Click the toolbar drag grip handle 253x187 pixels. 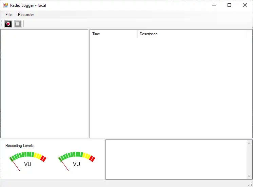pos(2,24)
